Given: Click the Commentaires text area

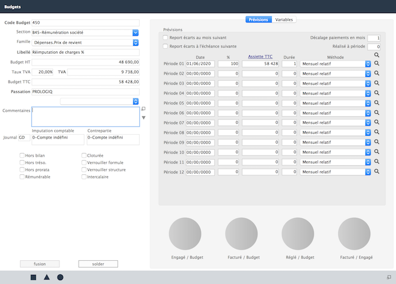Looking at the screenshot, I should pyautogui.click(x=85, y=117).
